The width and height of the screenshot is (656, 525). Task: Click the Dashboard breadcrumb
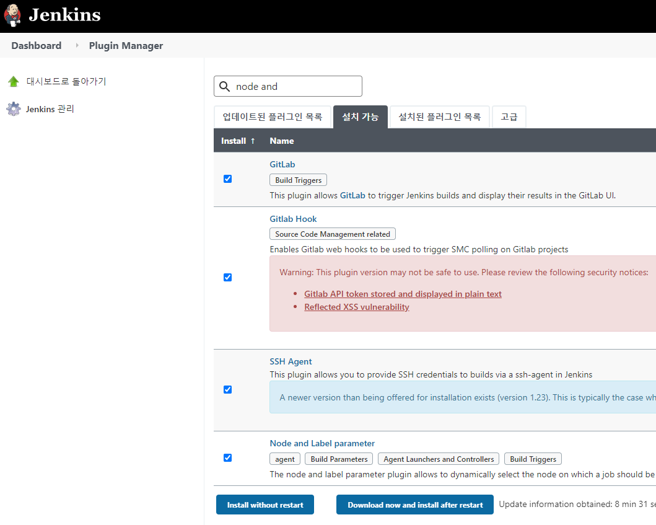(x=37, y=46)
